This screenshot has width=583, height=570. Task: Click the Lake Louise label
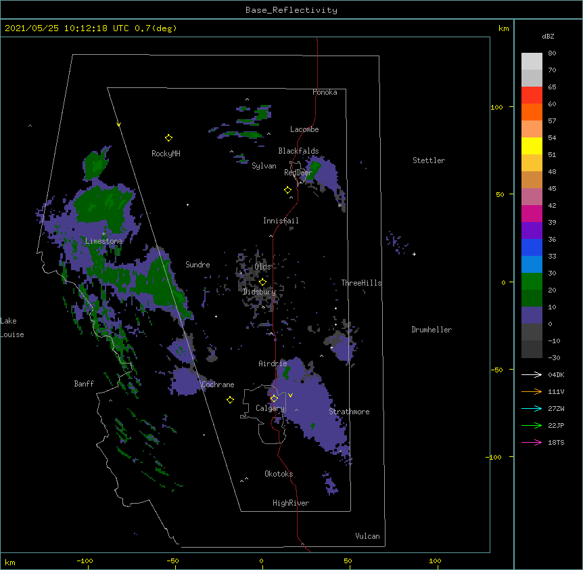click(x=12, y=328)
